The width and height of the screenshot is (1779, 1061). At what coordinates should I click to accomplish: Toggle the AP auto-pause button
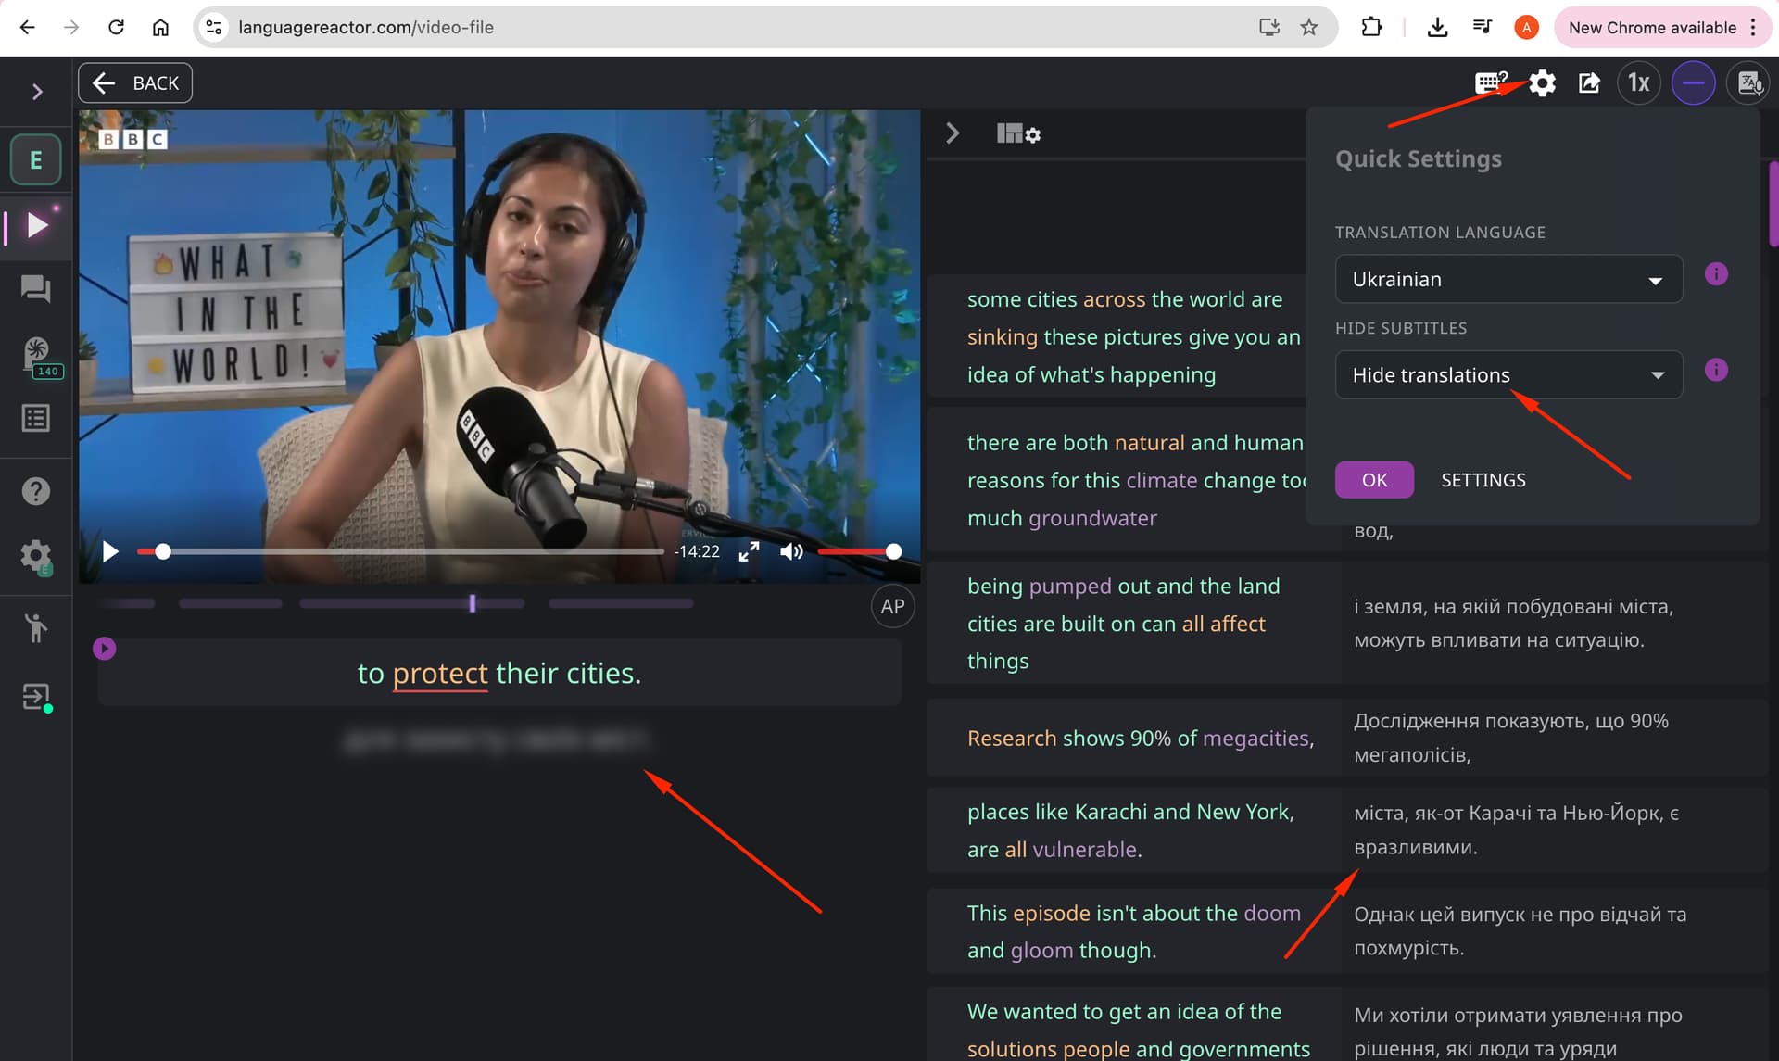coord(892,607)
